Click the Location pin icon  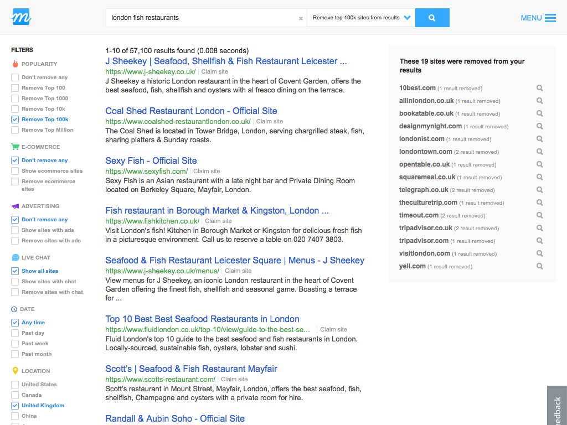[x=15, y=371]
